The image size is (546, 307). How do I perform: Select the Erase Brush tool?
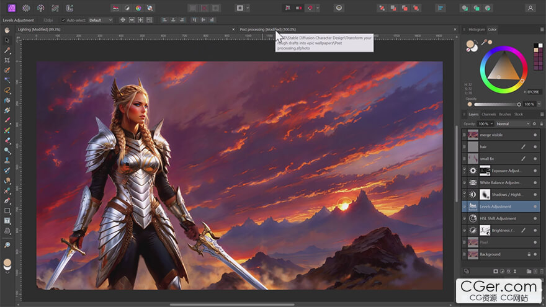pos(7,141)
